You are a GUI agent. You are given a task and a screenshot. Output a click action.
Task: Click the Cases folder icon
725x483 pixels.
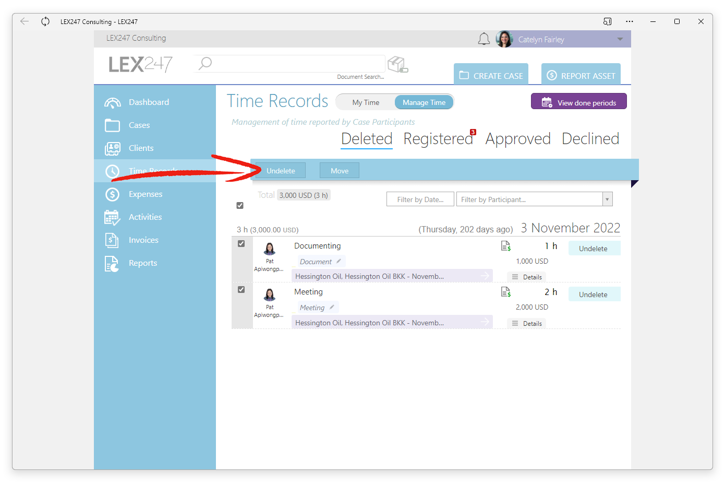coord(112,125)
